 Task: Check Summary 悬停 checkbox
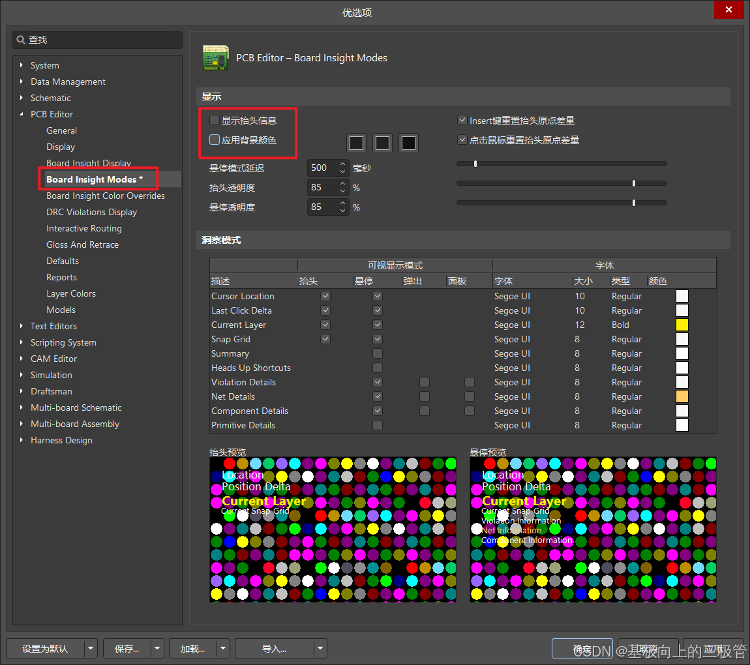[378, 353]
